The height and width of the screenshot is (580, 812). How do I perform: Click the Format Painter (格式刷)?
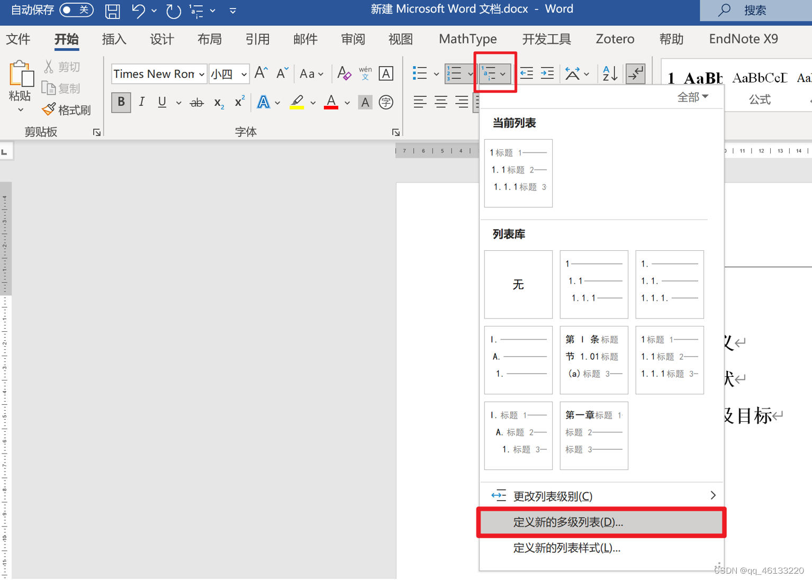coord(67,110)
